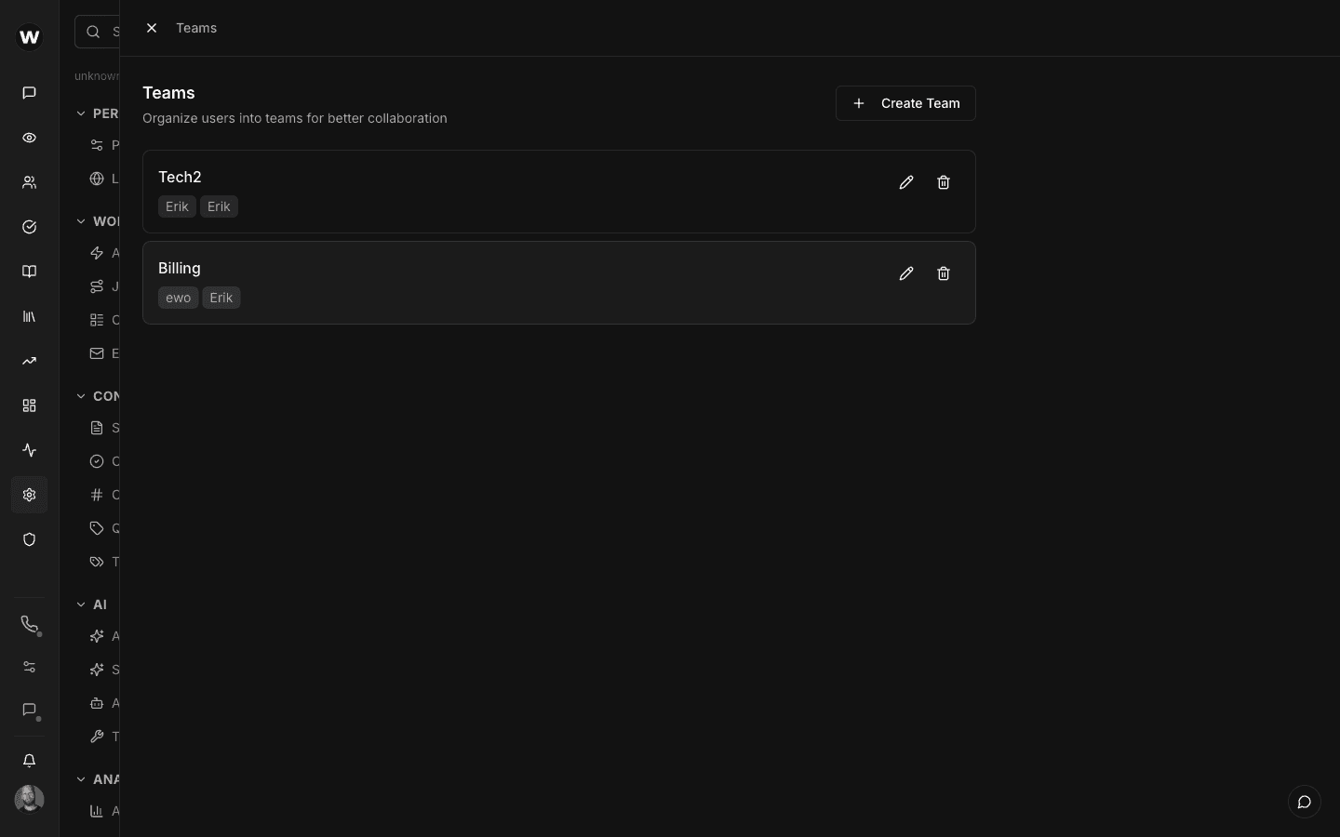Delete the Tech2 team using the trash icon
Image resolution: width=1340 pixels, height=837 pixels.
click(x=943, y=182)
